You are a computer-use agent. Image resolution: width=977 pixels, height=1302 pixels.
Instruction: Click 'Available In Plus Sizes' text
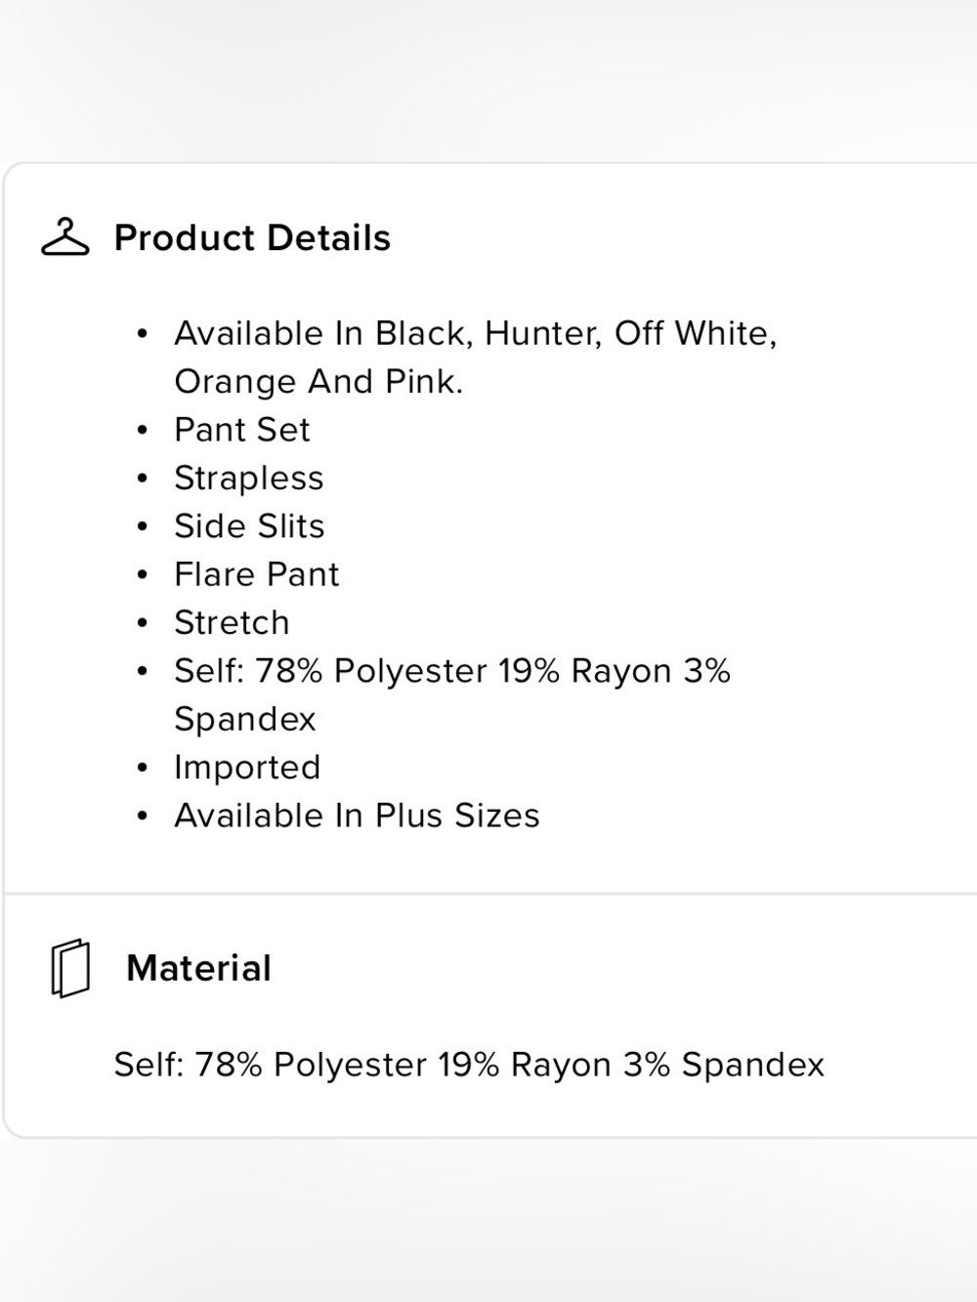[357, 815]
